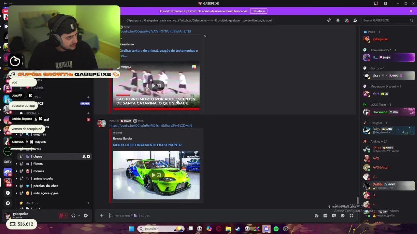
Task: Toggle headphone deafen in user panel
Action: [73, 215]
